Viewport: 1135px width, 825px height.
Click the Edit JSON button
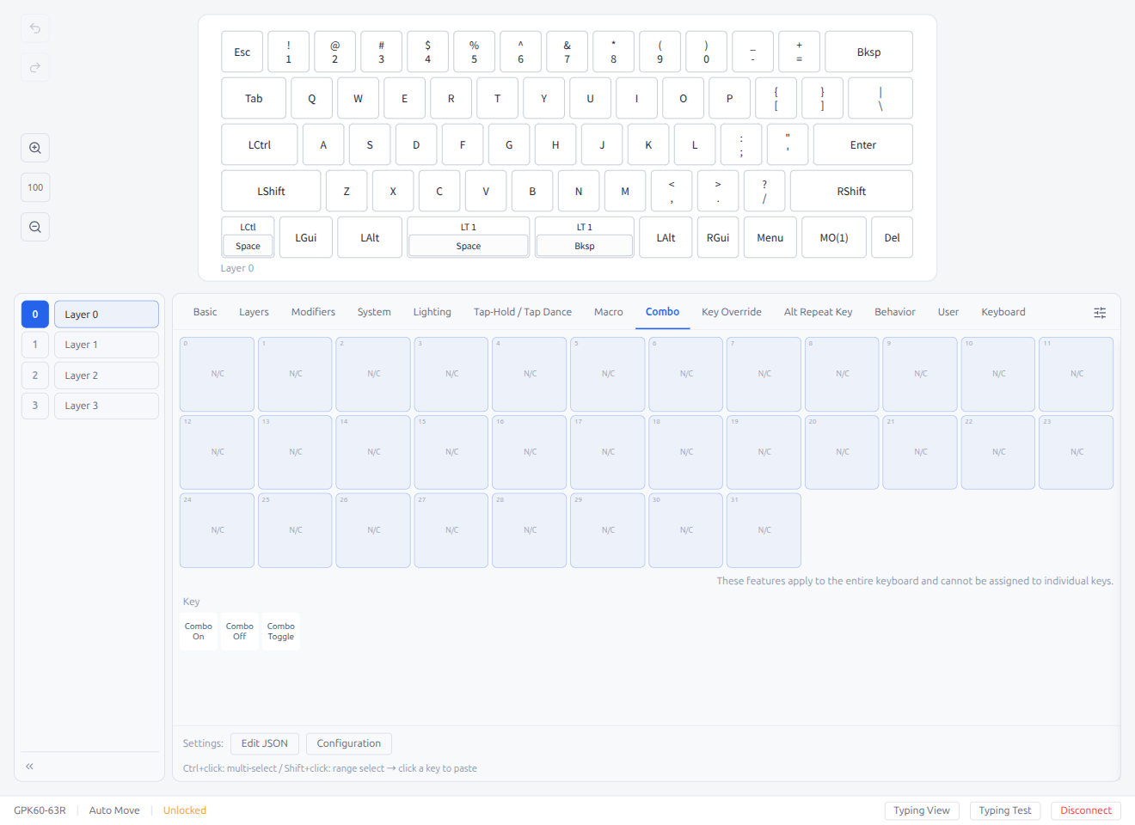pyautogui.click(x=264, y=743)
